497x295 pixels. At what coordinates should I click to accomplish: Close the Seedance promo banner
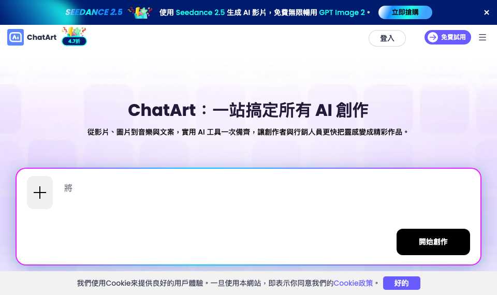(487, 12)
